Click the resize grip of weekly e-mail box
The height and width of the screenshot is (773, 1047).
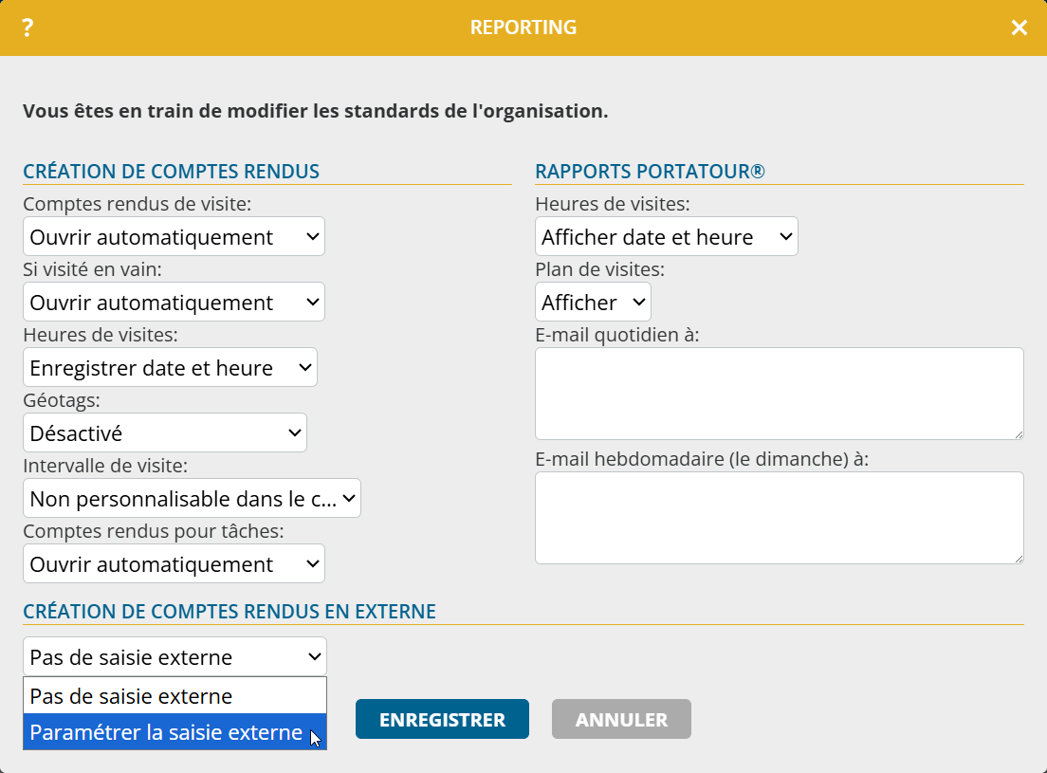1019,559
